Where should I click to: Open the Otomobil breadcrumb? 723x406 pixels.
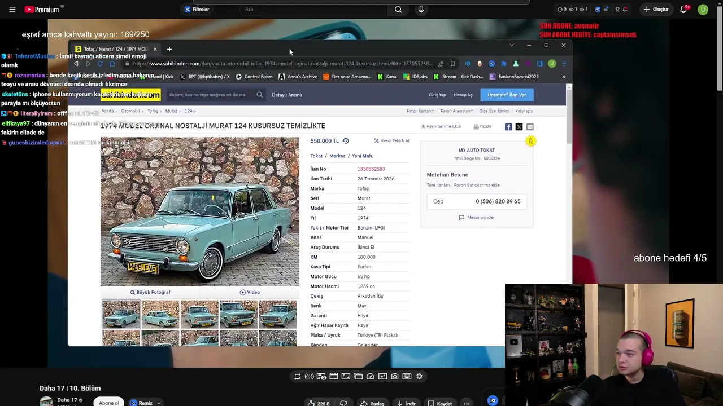click(130, 111)
